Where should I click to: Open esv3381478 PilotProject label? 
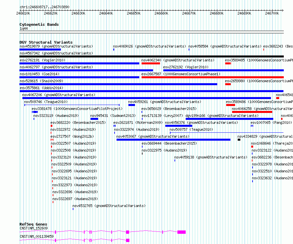point(77,109)
